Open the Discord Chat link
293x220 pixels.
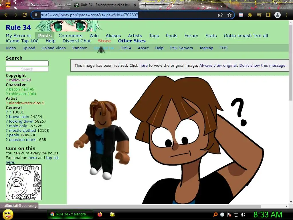[x=77, y=41]
